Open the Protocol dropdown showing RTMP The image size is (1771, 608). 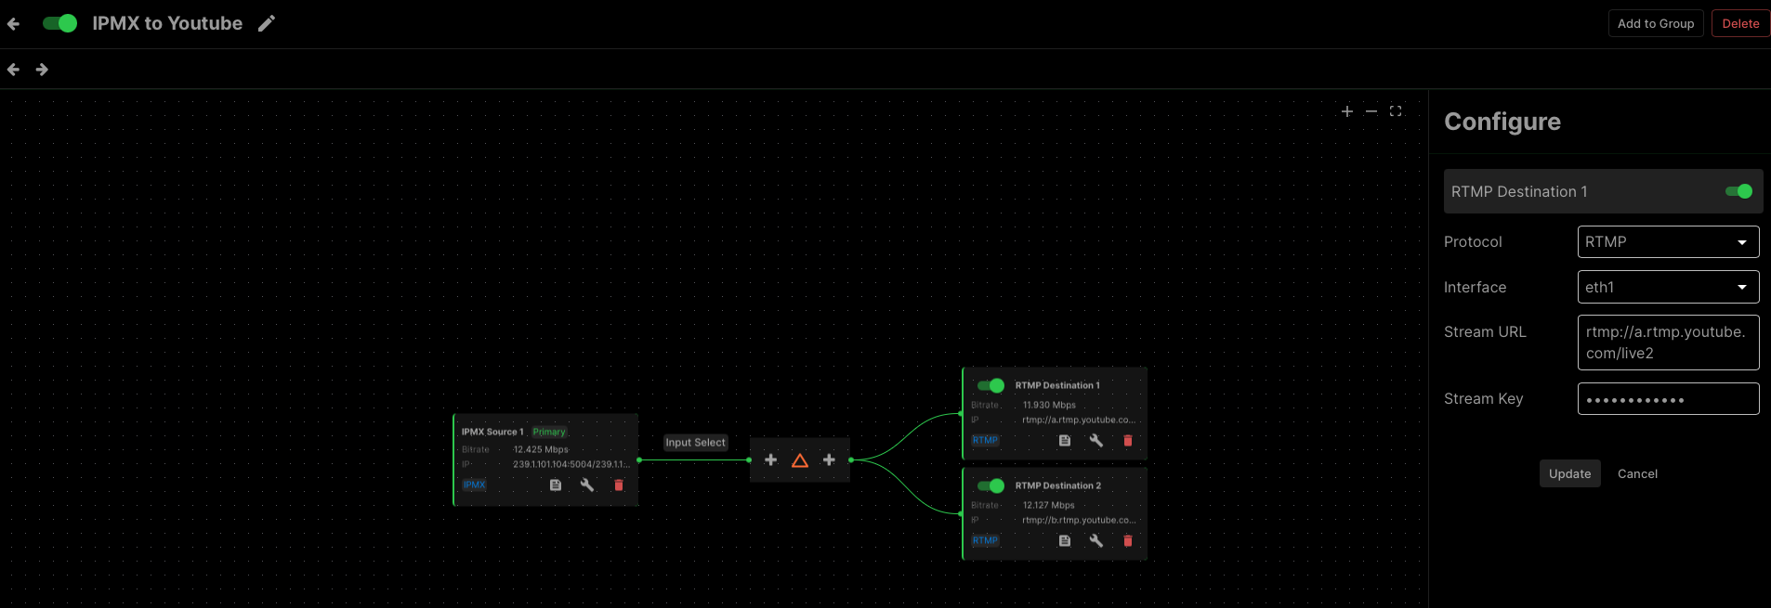coord(1668,242)
